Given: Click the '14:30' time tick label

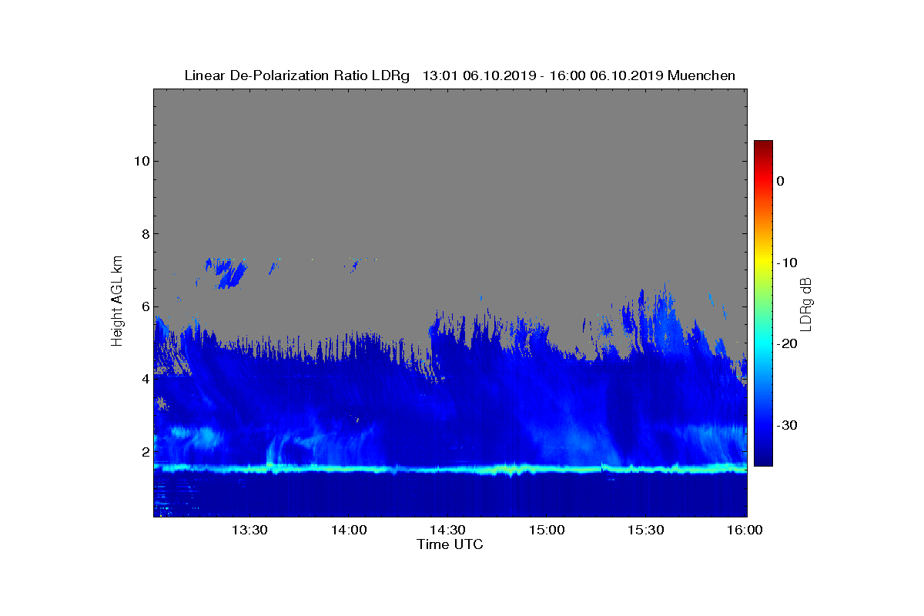Looking at the screenshot, I should 447,531.
